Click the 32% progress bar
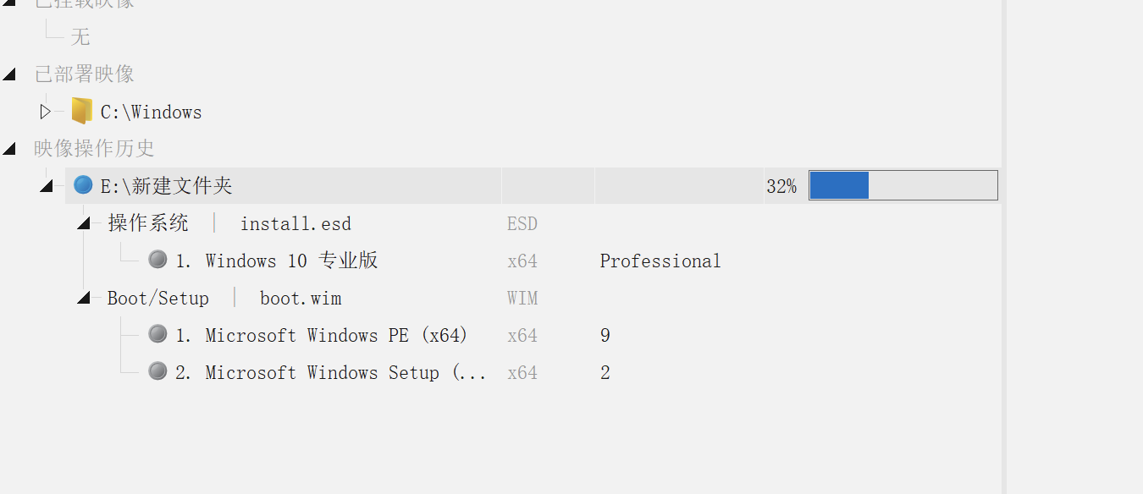 (903, 185)
